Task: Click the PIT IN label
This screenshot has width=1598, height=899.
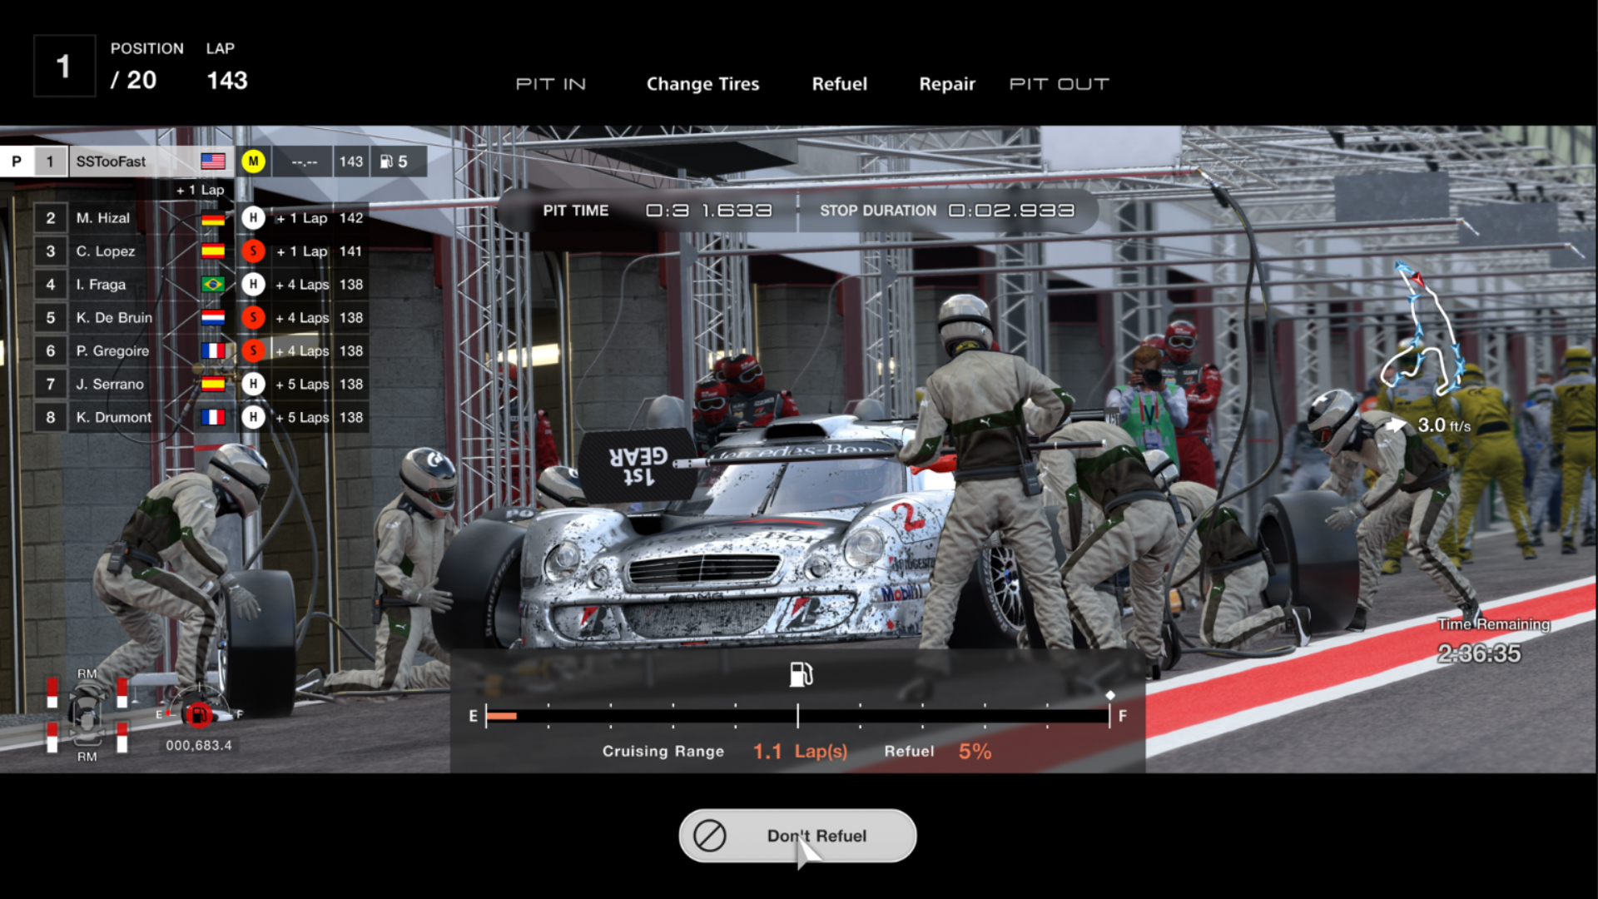Action: pos(551,84)
